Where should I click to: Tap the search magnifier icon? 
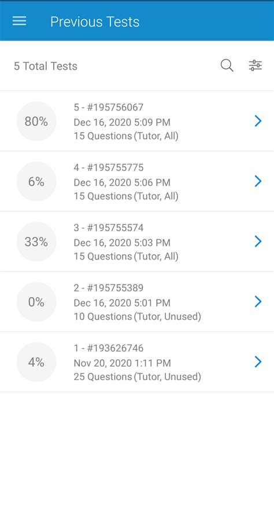pyautogui.click(x=227, y=65)
